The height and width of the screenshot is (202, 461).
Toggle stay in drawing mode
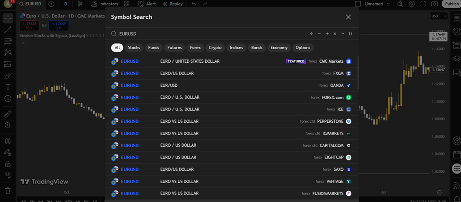tap(8, 152)
